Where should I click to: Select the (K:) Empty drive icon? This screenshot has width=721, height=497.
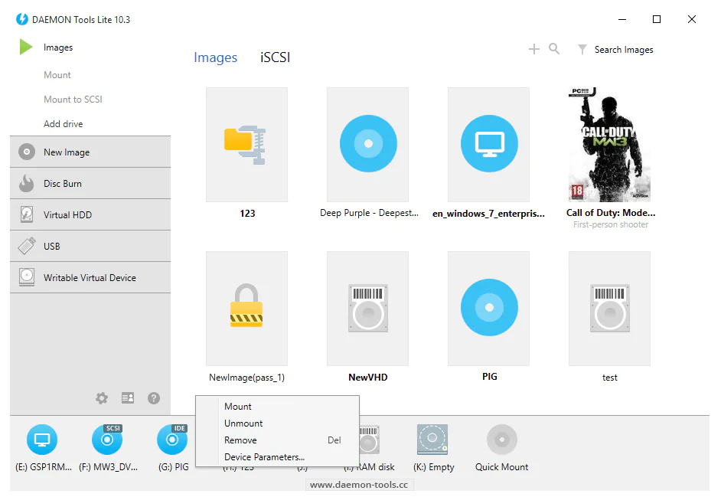pos(432,440)
